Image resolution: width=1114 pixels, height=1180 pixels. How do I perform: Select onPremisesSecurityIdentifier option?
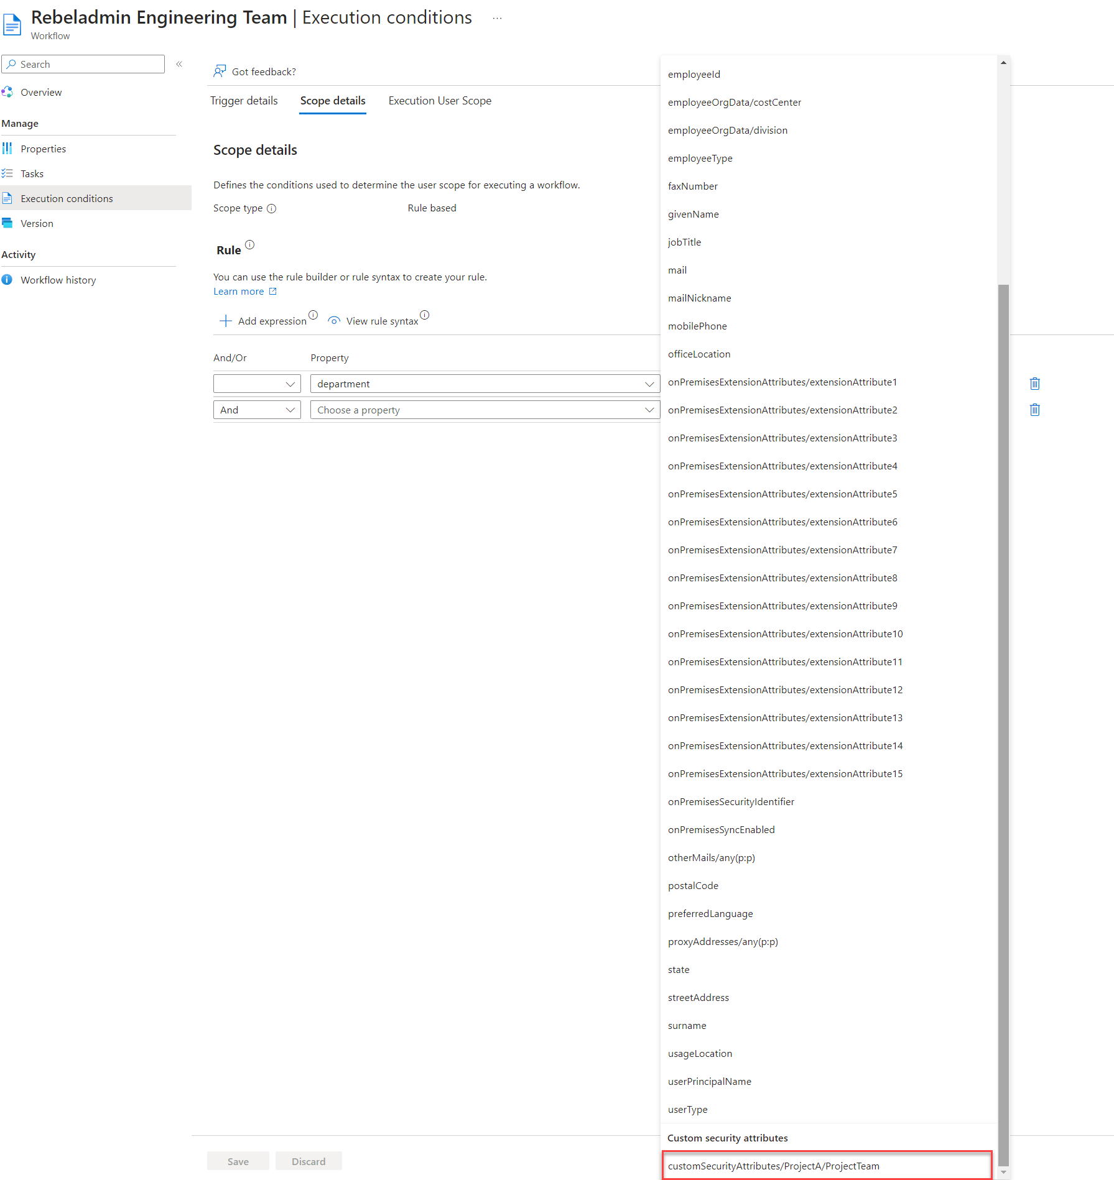click(x=829, y=801)
